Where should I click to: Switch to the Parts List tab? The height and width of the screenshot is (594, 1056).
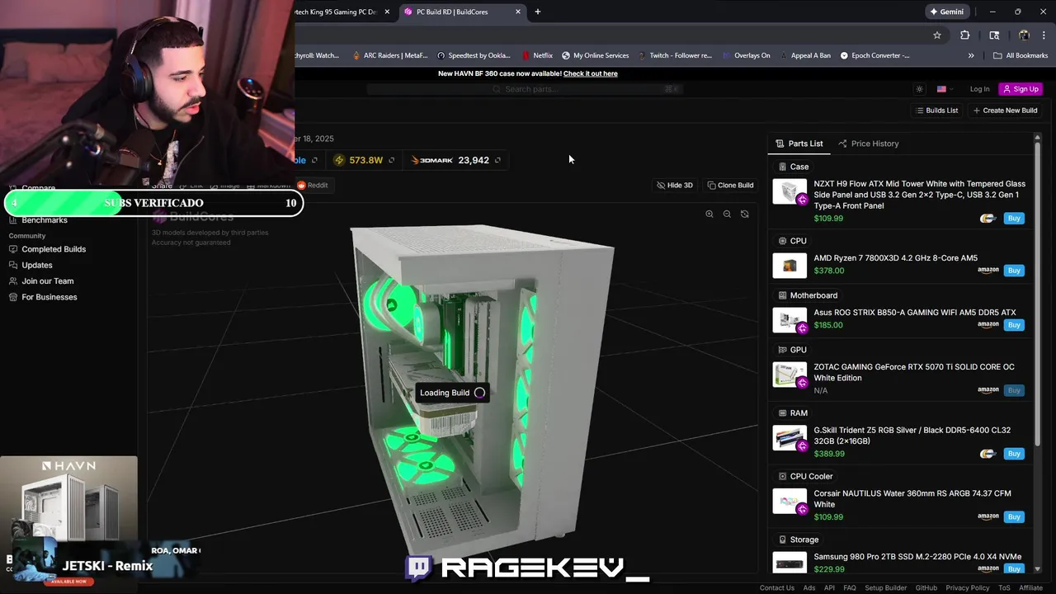pos(799,144)
